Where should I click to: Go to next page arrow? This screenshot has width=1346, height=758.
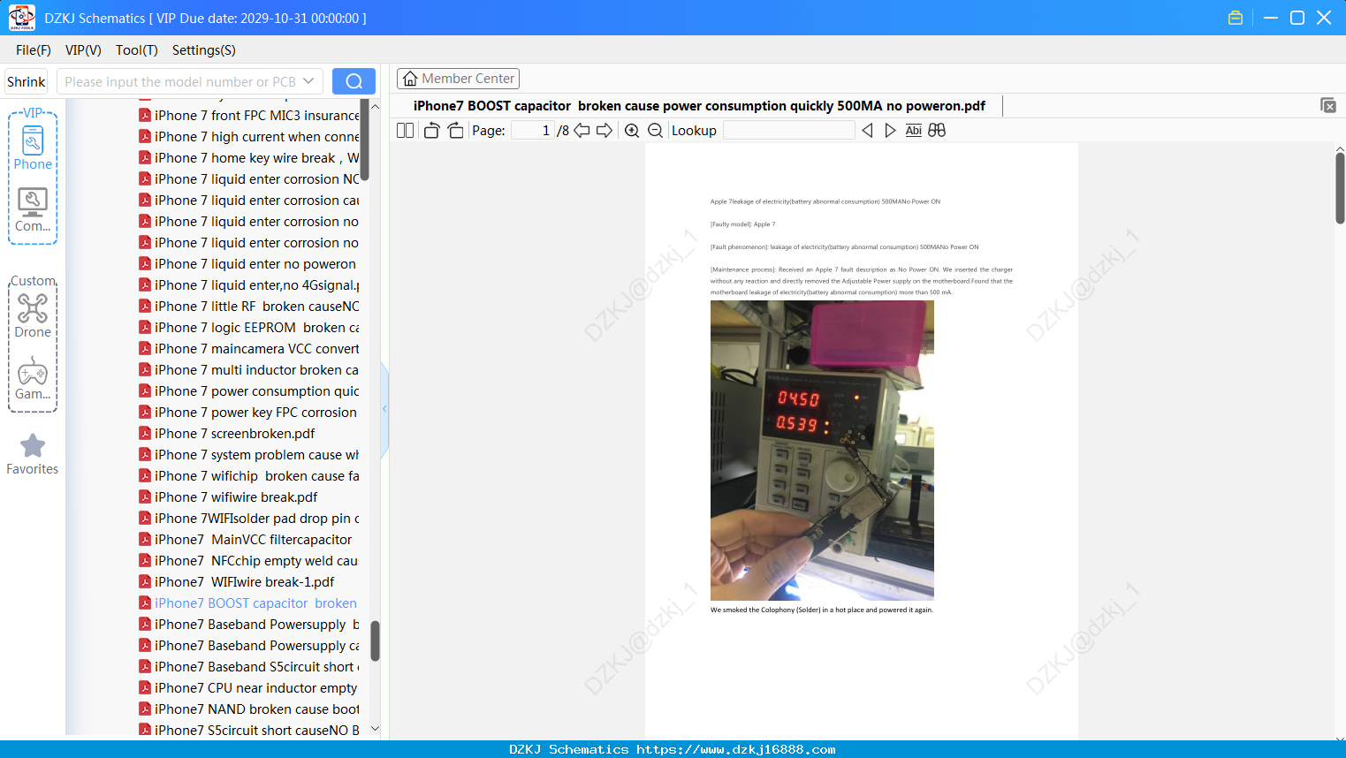coord(605,131)
